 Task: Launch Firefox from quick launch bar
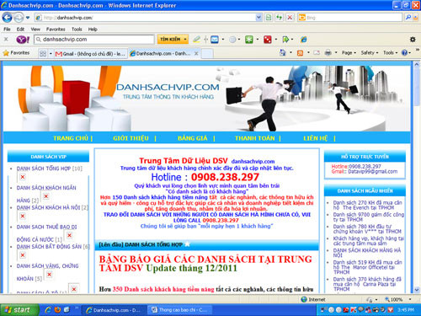[x=57, y=310]
